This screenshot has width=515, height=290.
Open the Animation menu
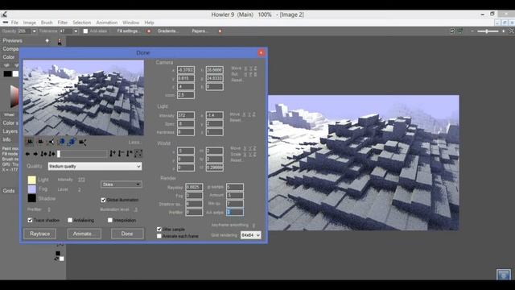[107, 23]
